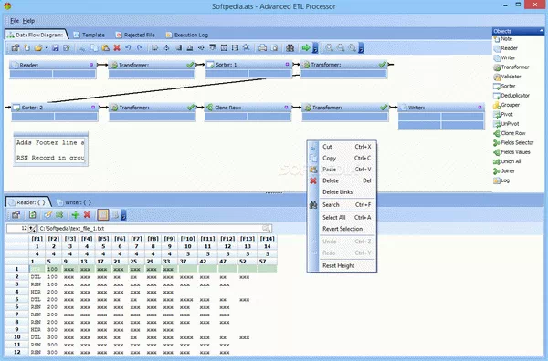
Task: Choose Cut from the context menu
Action: pyautogui.click(x=342, y=147)
